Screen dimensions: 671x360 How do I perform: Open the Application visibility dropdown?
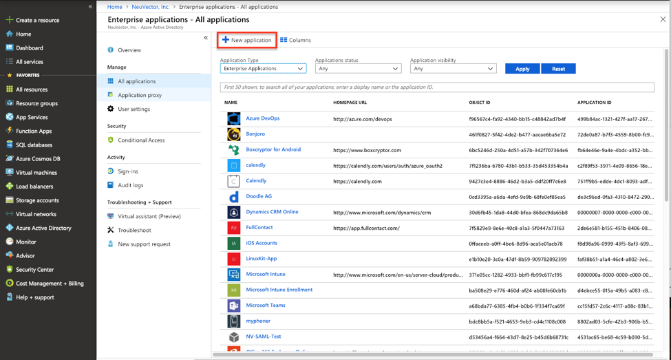pos(453,69)
